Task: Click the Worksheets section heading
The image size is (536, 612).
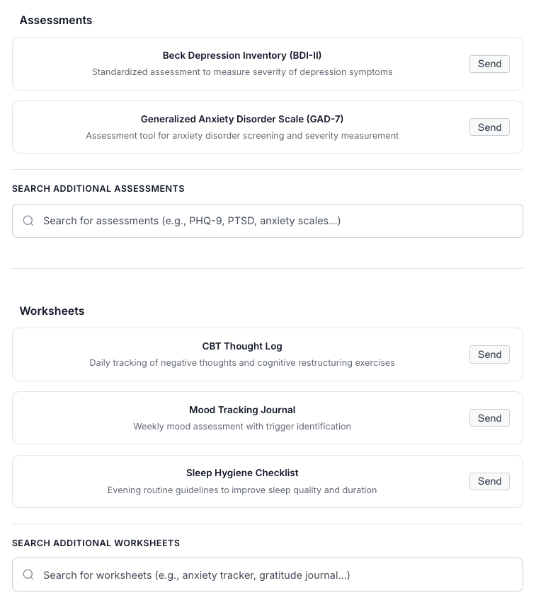Action: coord(52,311)
